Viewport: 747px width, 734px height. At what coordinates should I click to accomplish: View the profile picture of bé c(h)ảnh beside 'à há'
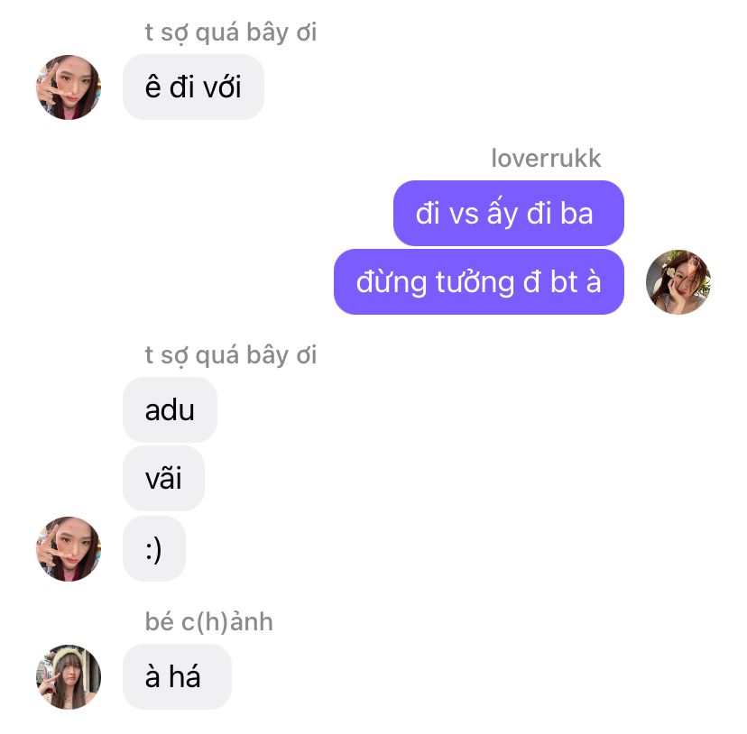[69, 677]
